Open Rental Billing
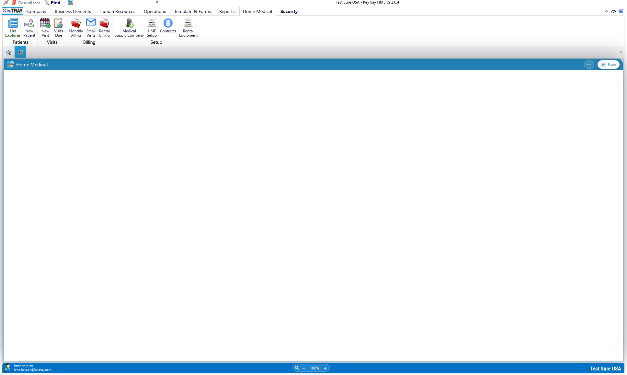The image size is (627, 375). coord(104,28)
